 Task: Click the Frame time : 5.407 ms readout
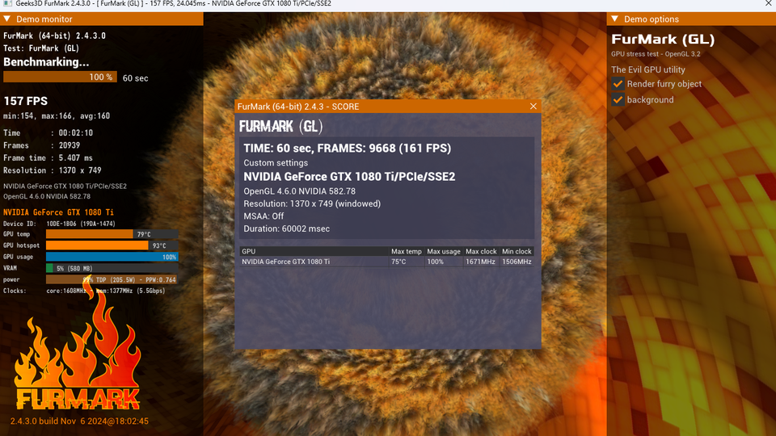[x=48, y=157]
